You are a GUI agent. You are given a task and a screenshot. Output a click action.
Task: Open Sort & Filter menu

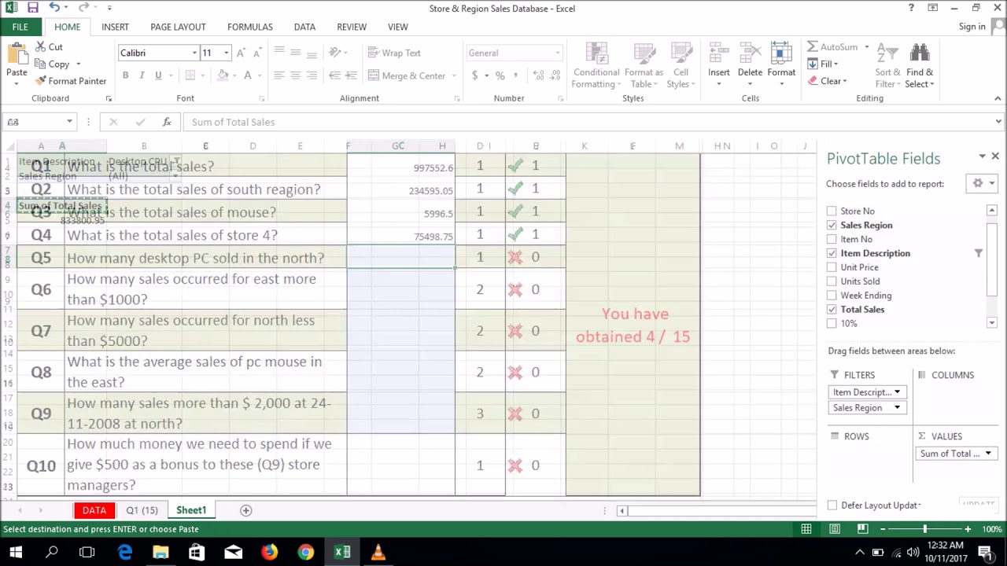pos(887,66)
